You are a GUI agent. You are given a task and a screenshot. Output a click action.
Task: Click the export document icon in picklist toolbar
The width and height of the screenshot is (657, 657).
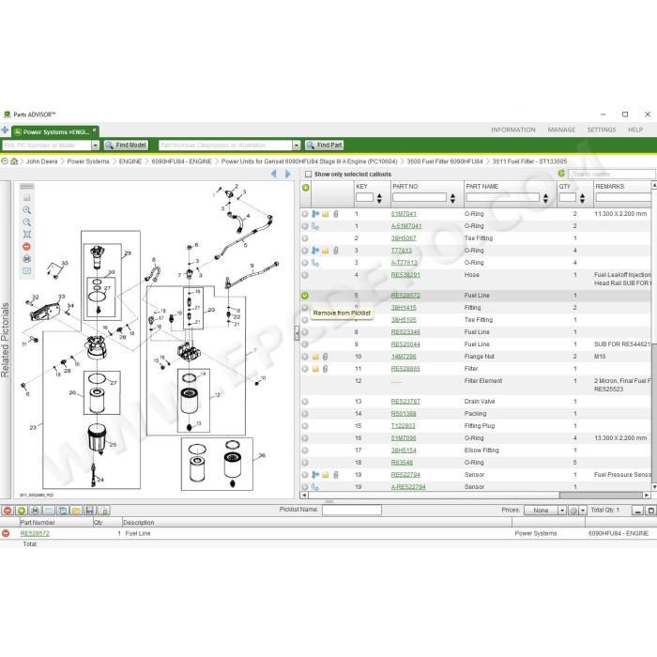[104, 511]
